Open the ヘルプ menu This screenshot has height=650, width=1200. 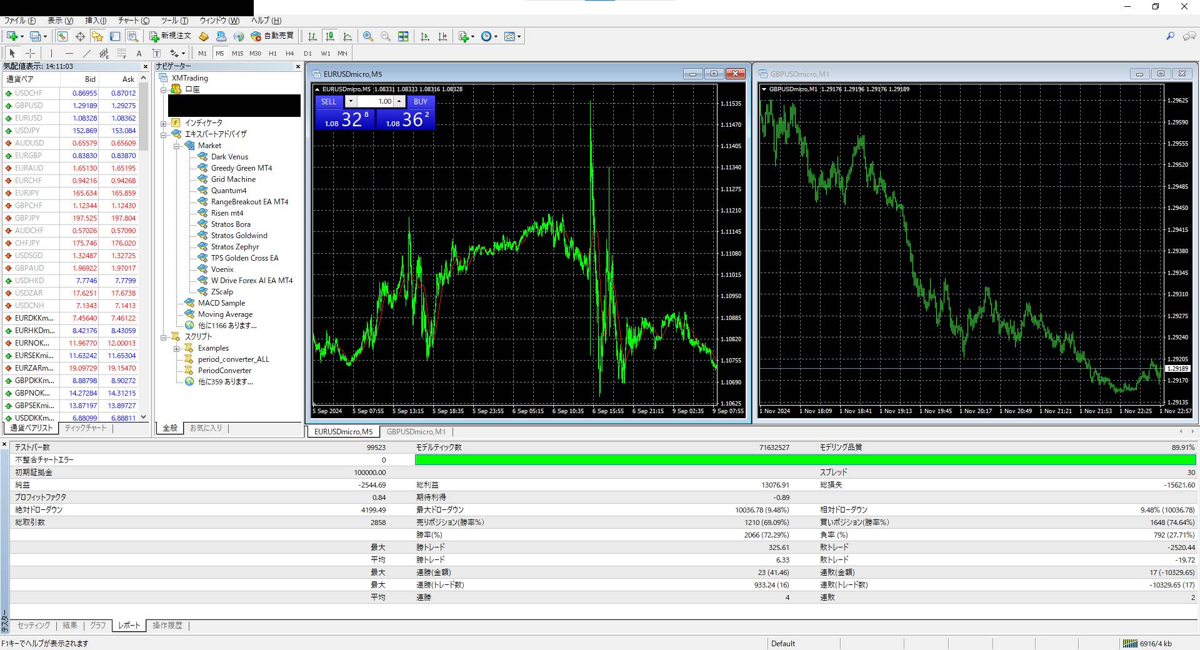[266, 21]
